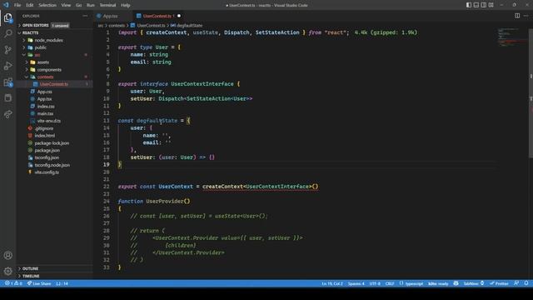
Task: Click the Copilot icon in the status bar
Action: coord(456,283)
